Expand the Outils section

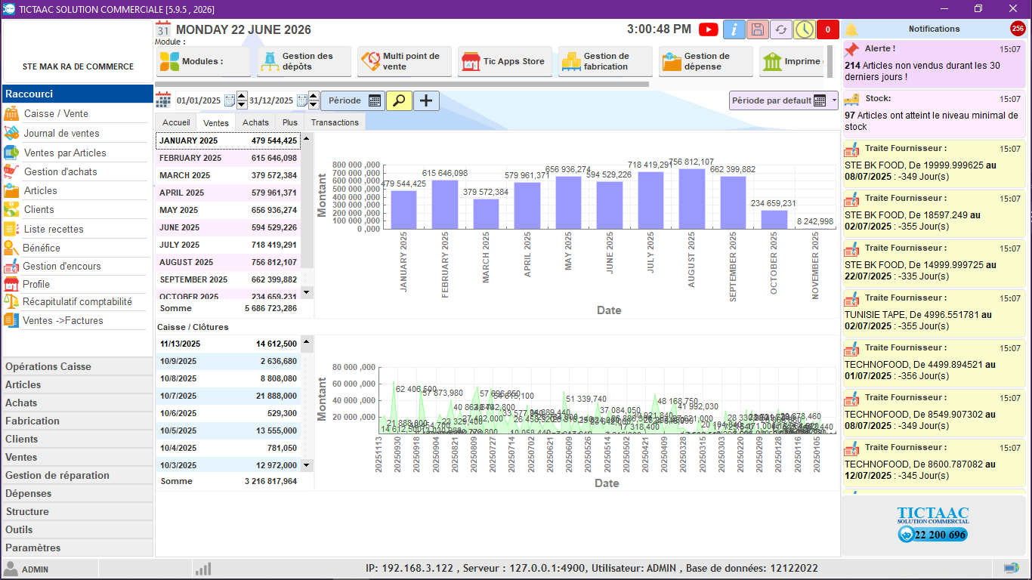tap(77, 529)
